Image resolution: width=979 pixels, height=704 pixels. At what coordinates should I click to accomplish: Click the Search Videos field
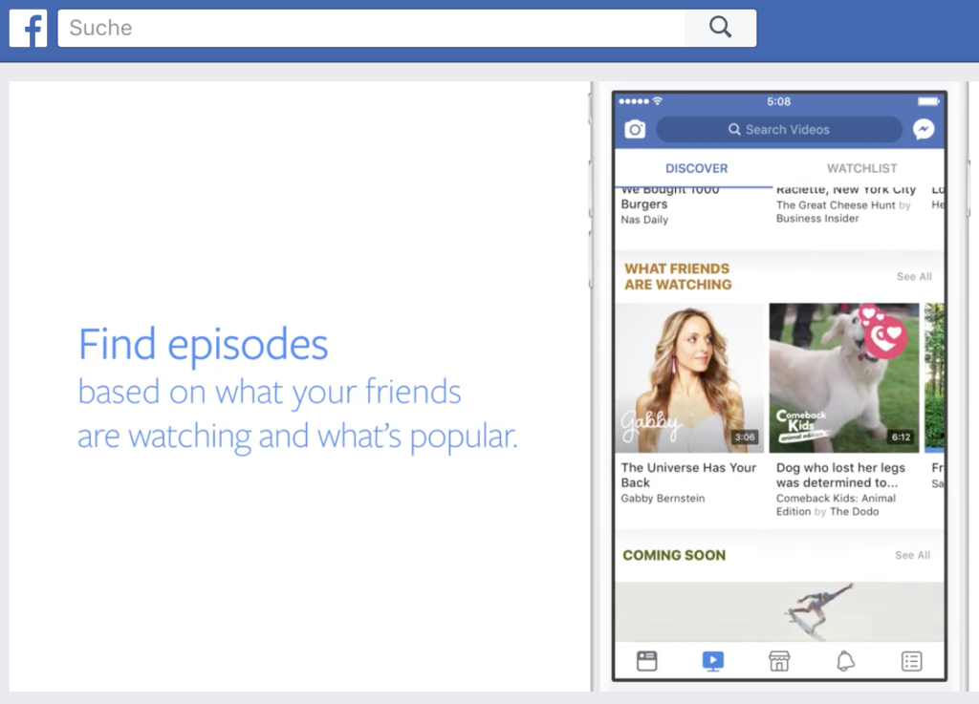[x=779, y=129]
